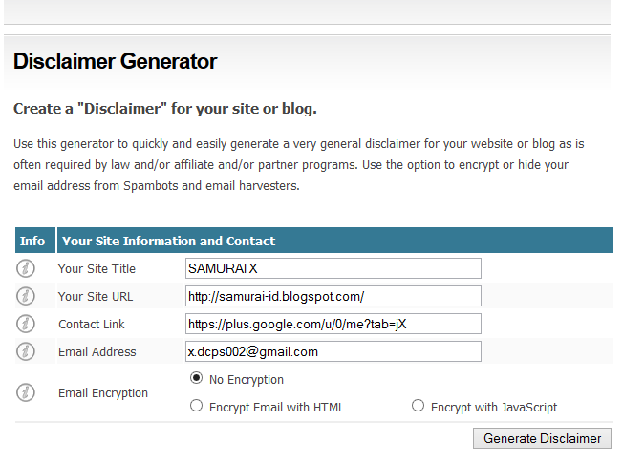Click the Disclaimer Generator page heading
Screen dimensions: 623x464
pyautogui.click(x=116, y=62)
